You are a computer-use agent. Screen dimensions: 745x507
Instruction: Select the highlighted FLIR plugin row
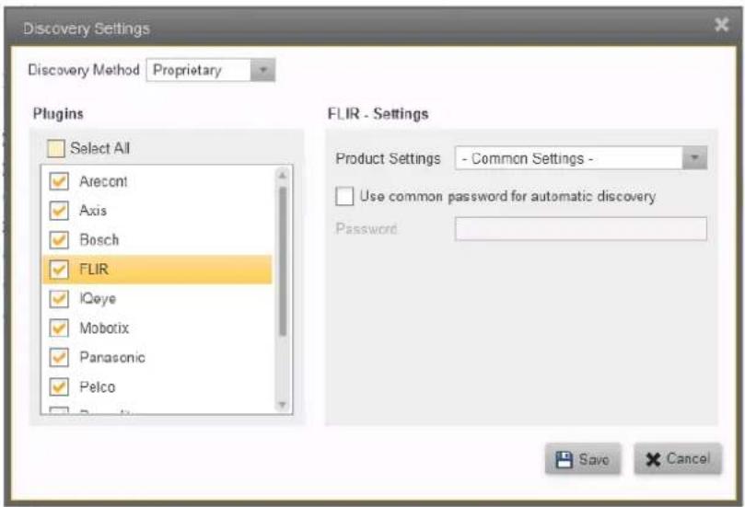pos(157,270)
